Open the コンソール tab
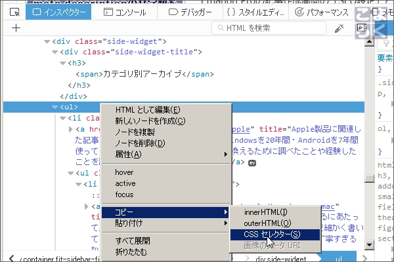This screenshot has width=394, height=262. click(125, 12)
